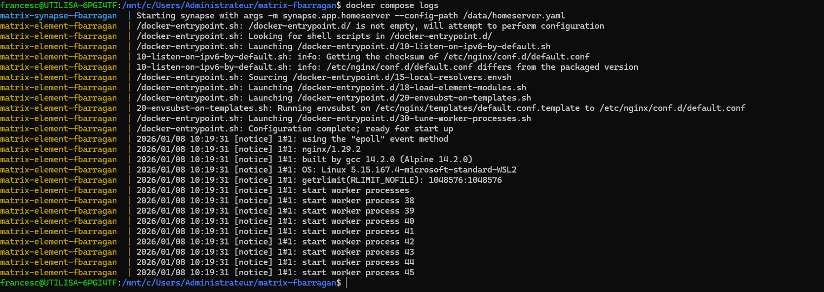
Task: Click the 18-load-element-modules.sh launch line
Action: coord(331,88)
